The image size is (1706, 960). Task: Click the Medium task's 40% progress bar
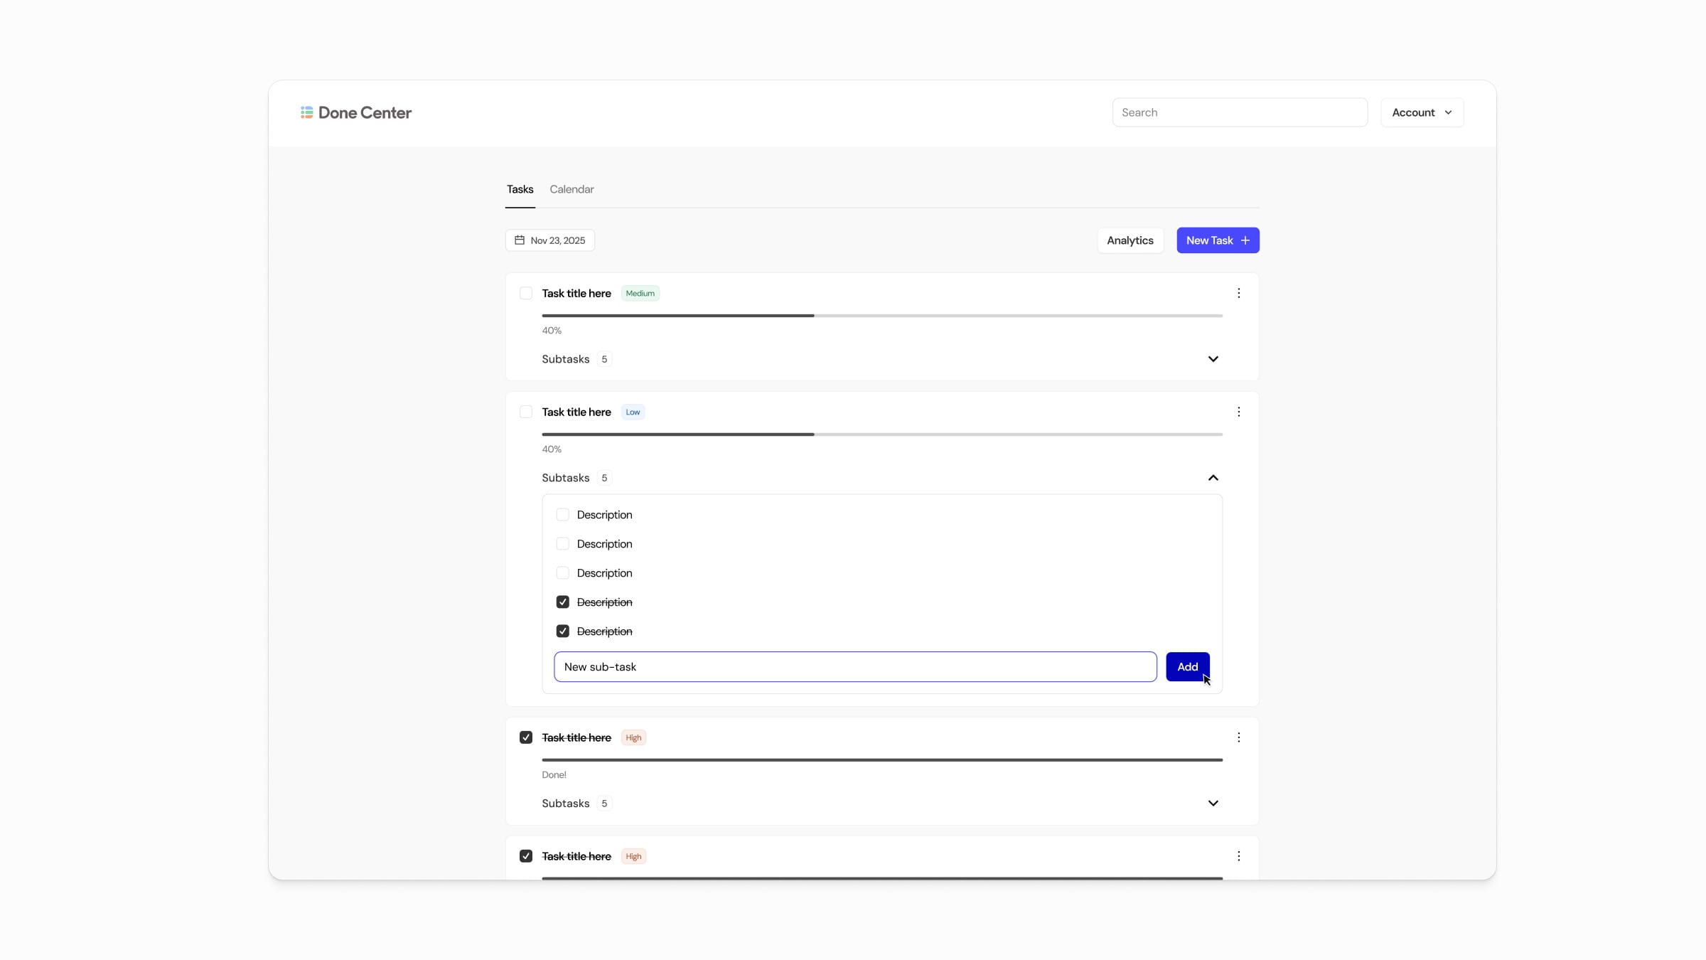pos(882,316)
